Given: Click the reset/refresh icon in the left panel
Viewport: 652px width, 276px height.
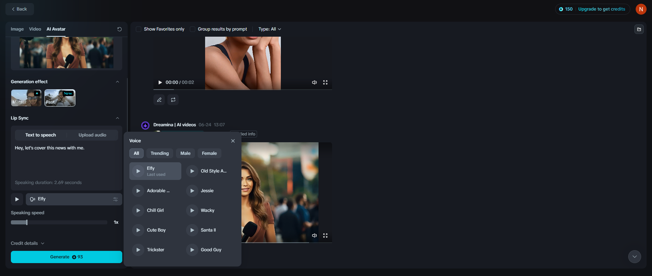Looking at the screenshot, I should [120, 29].
